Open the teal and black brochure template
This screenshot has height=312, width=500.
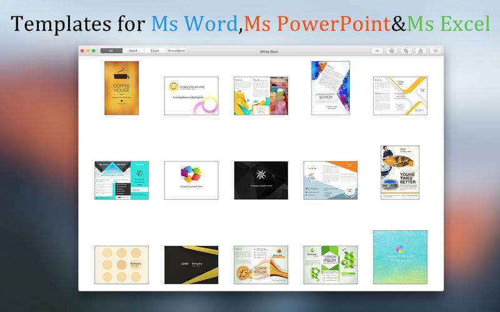click(121, 180)
